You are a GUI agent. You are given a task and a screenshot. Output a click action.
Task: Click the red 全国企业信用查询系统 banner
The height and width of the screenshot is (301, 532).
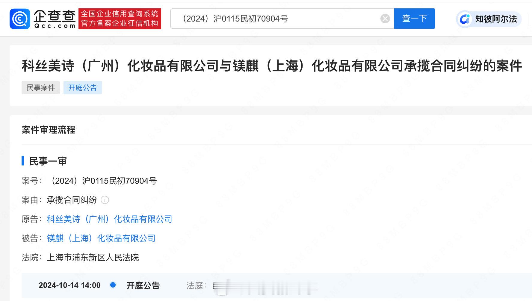120,19
